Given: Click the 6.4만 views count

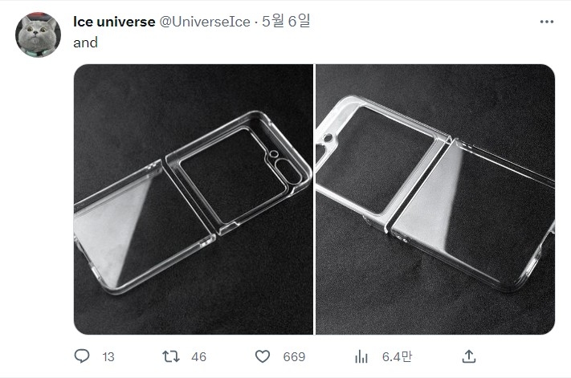Looking at the screenshot, I should coord(397,356).
